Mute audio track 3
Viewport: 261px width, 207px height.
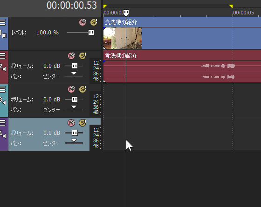coord(71,89)
